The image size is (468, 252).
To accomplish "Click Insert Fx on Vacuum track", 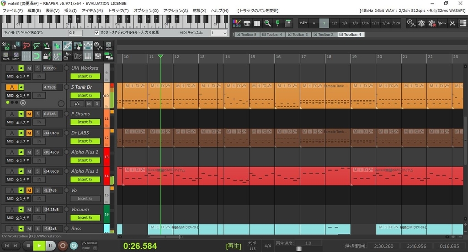I will coord(85,217).
